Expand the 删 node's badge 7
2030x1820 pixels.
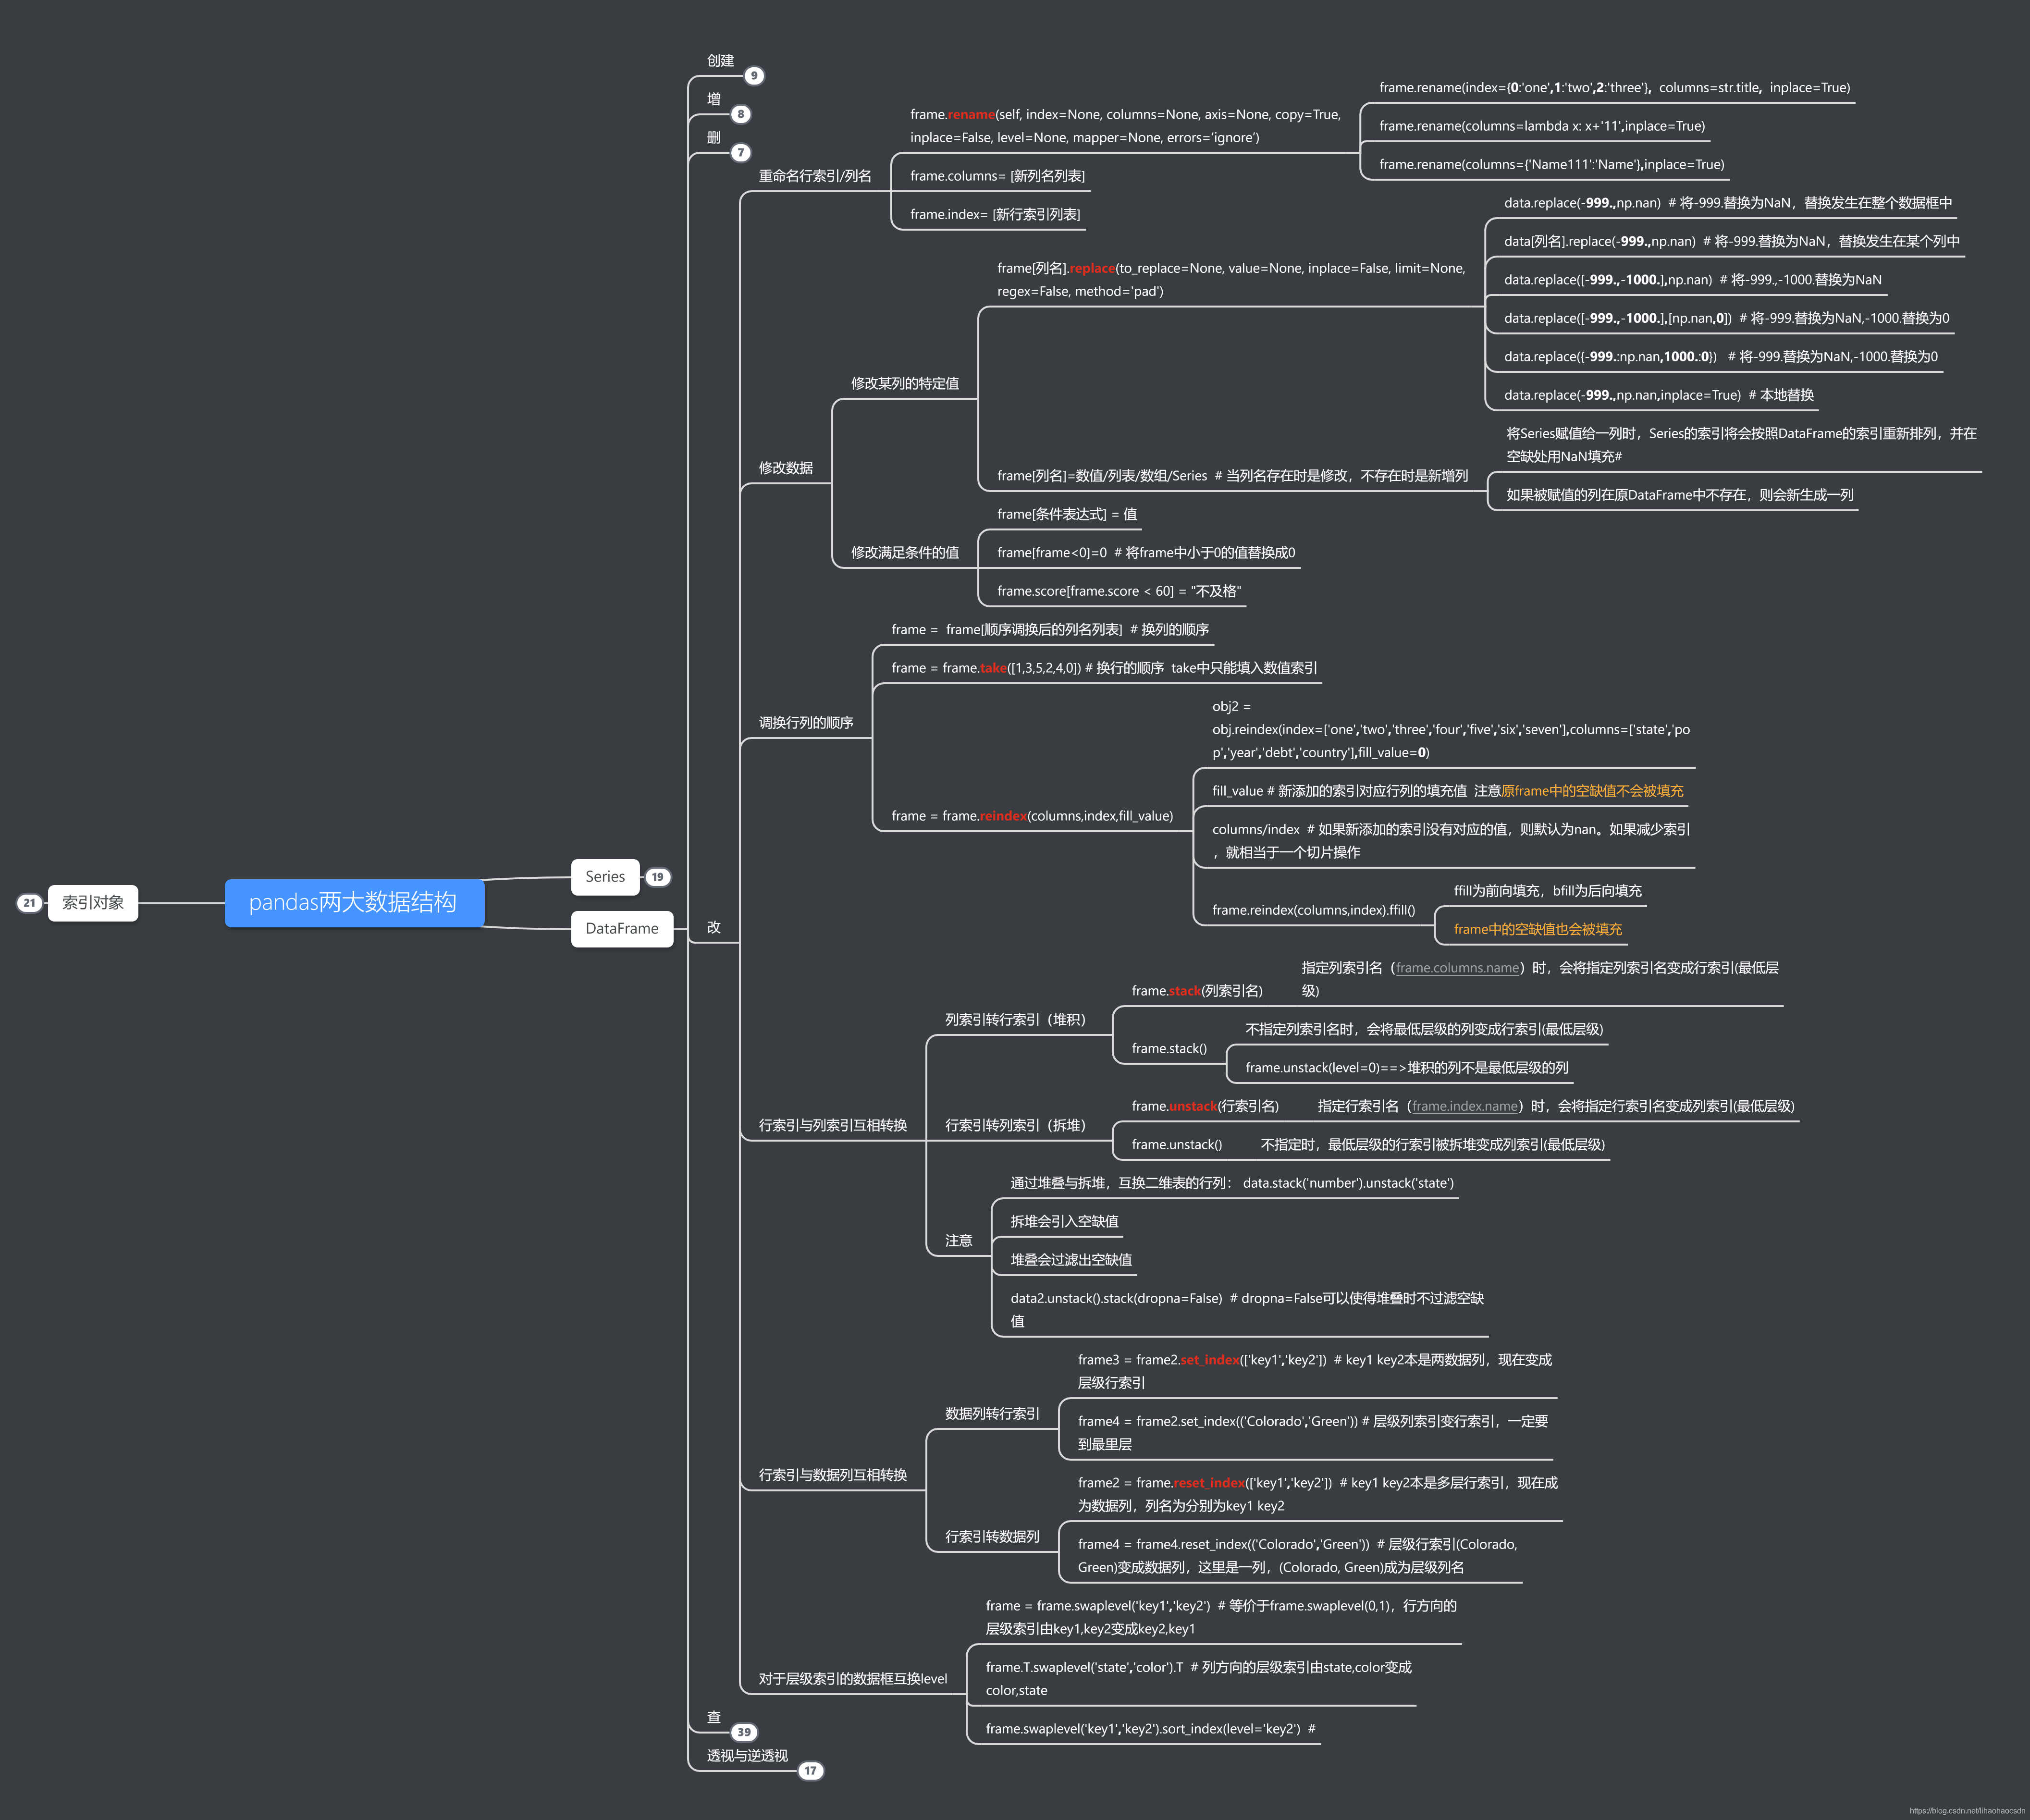pos(741,153)
